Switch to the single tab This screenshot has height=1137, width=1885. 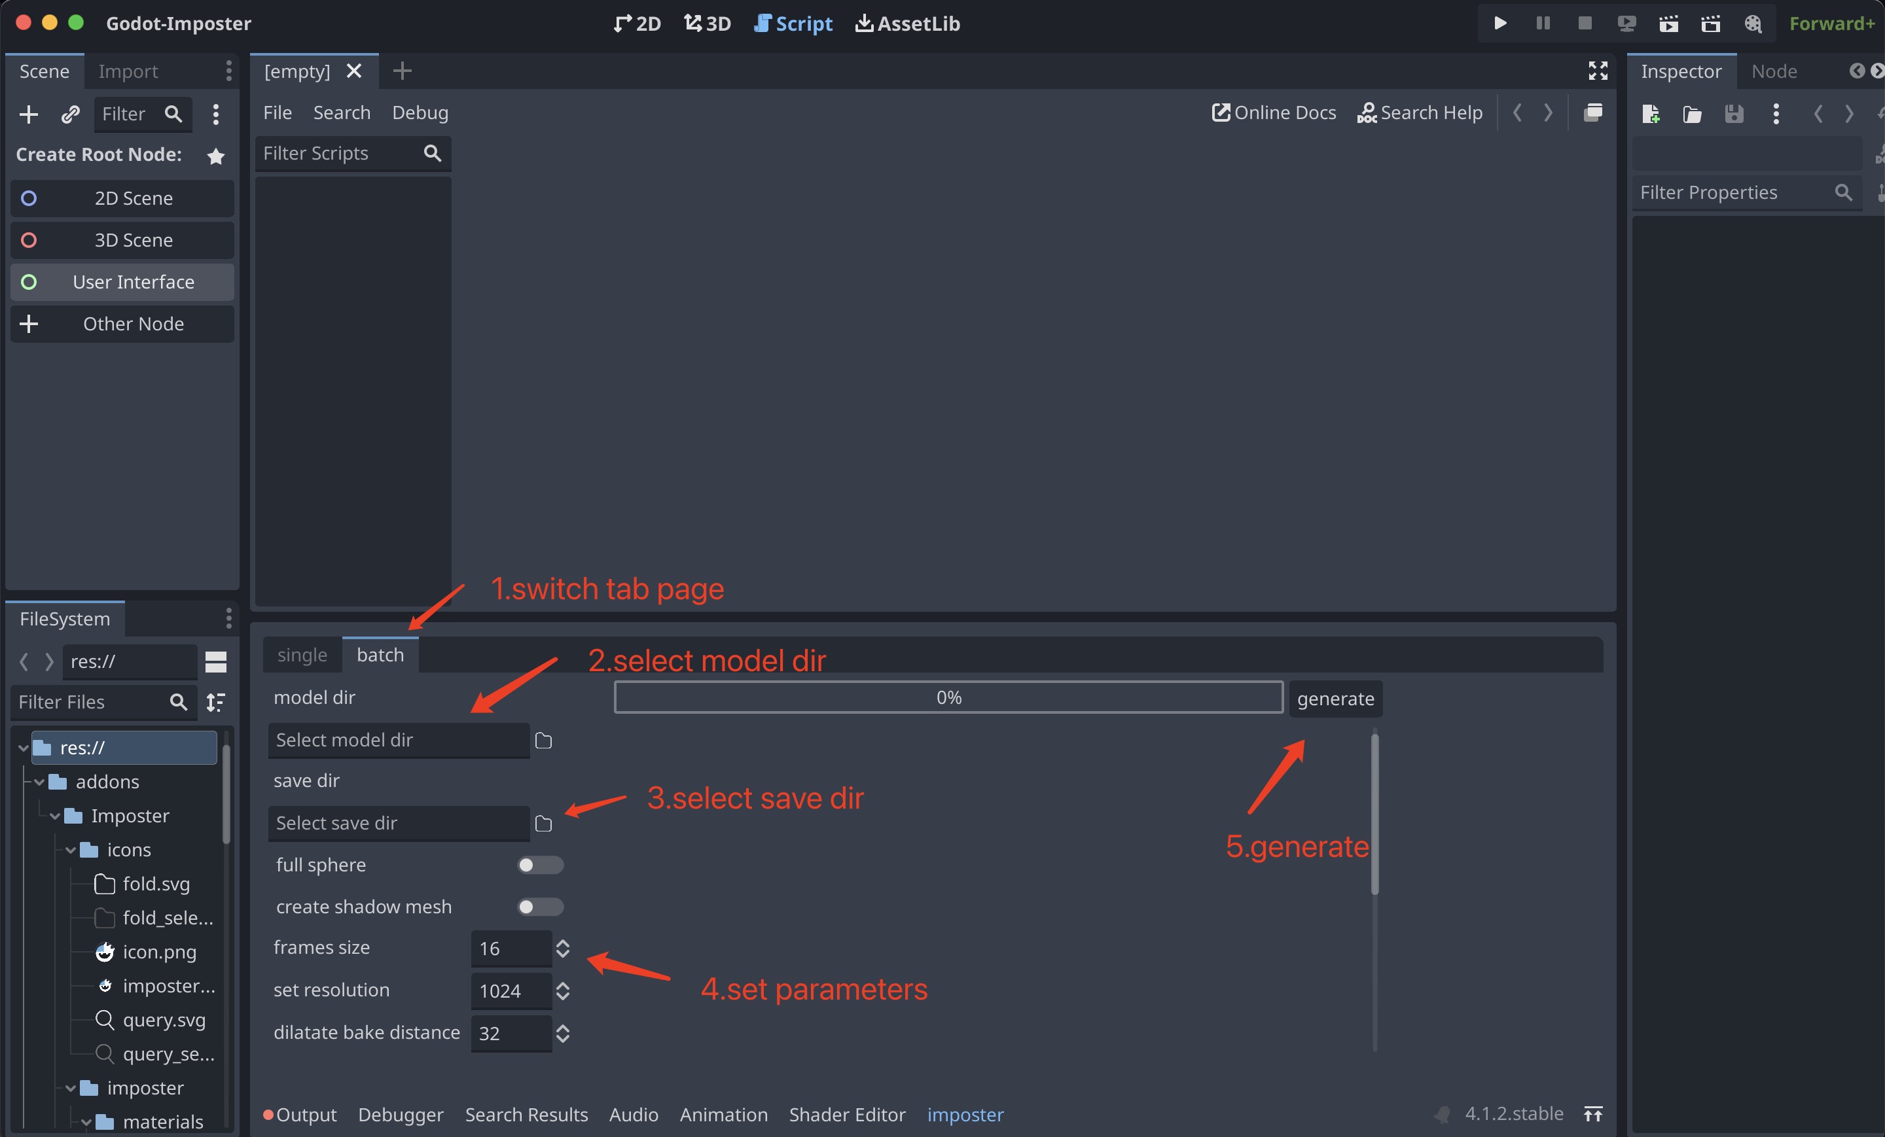[x=302, y=654]
